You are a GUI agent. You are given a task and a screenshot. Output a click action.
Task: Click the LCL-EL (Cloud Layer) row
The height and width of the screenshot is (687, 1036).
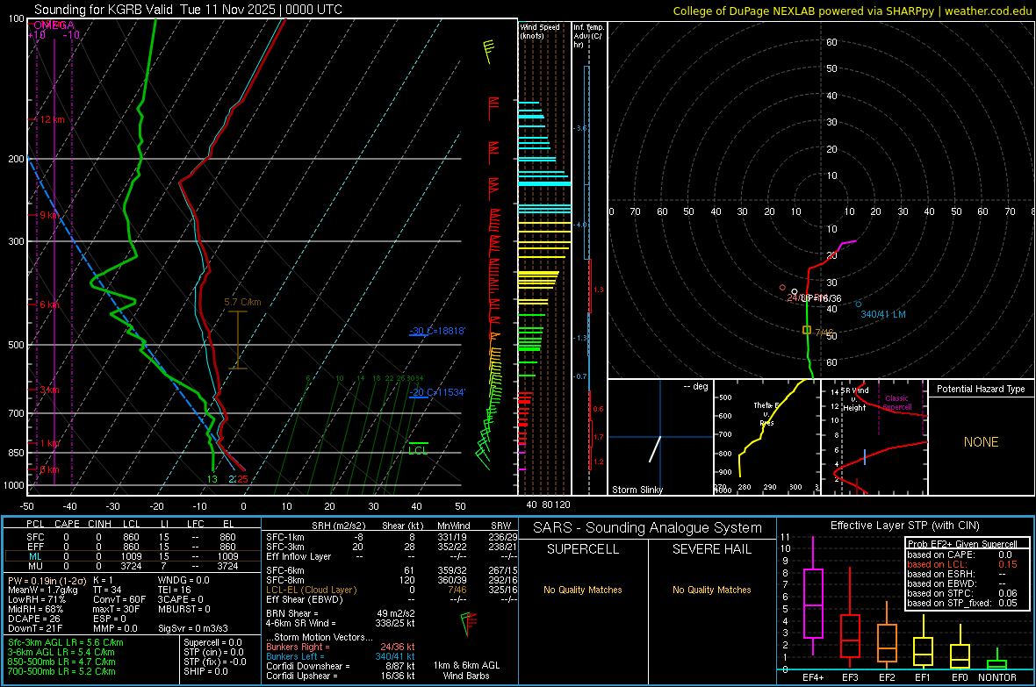392,590
